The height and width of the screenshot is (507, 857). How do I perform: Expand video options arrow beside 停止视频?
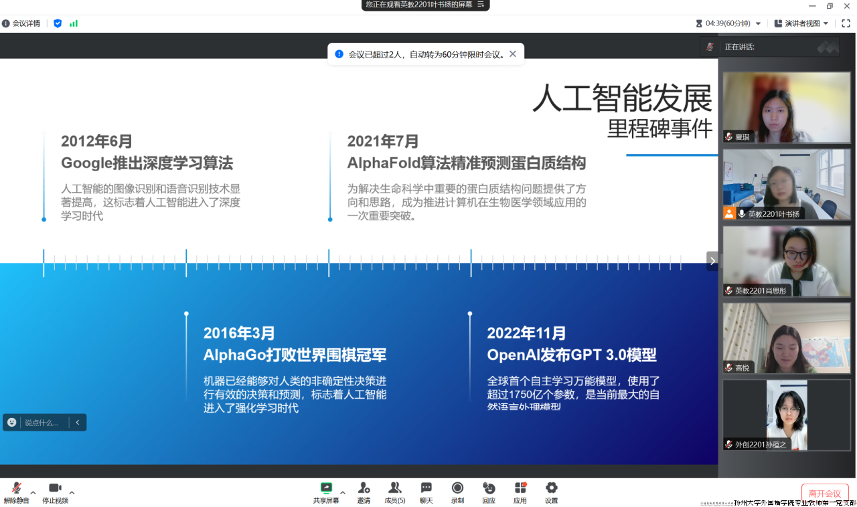[72, 493]
